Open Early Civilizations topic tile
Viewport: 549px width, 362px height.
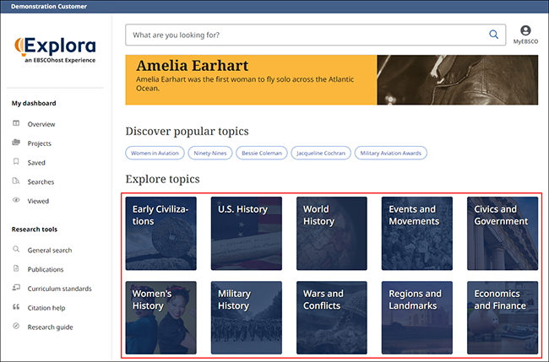tap(161, 233)
